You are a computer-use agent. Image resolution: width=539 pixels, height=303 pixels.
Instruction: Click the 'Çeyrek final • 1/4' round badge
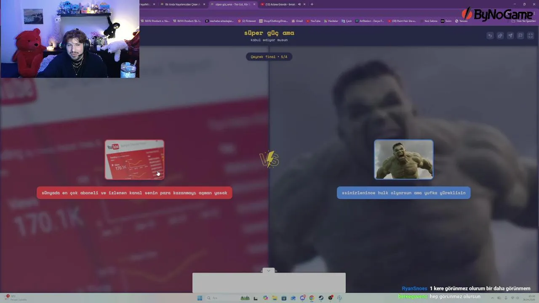click(x=269, y=57)
